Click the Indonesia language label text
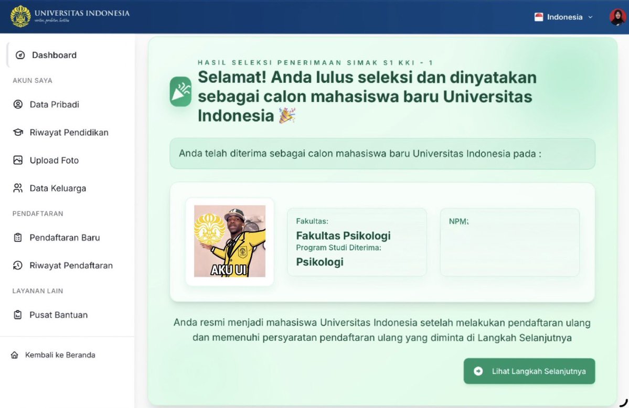Image resolution: width=629 pixels, height=408 pixels. coord(564,17)
